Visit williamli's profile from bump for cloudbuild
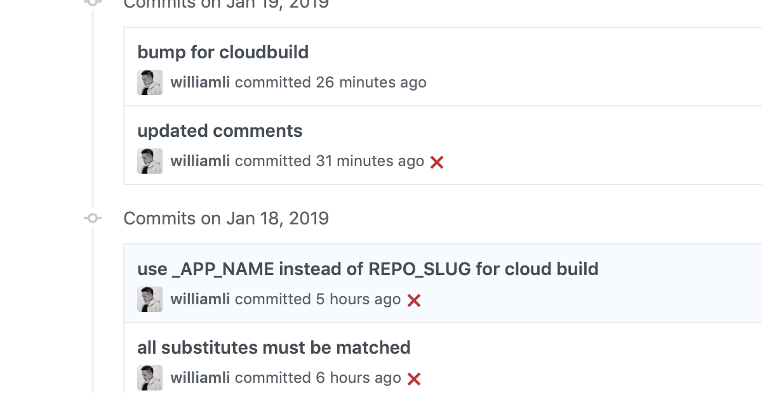Viewport: 762px width, 393px height. tap(200, 82)
